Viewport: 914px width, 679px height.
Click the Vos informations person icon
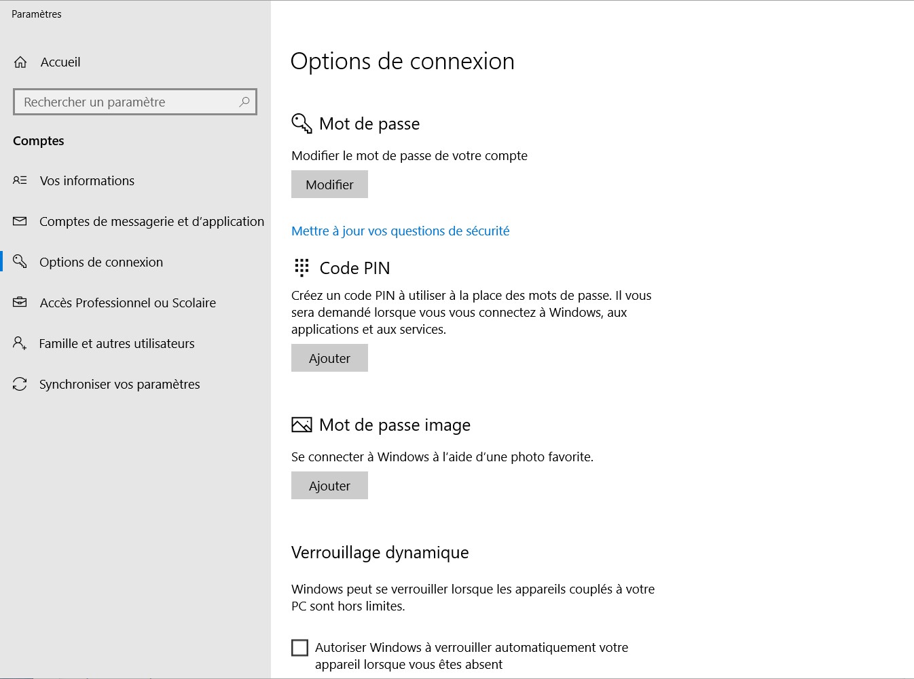pos(20,180)
